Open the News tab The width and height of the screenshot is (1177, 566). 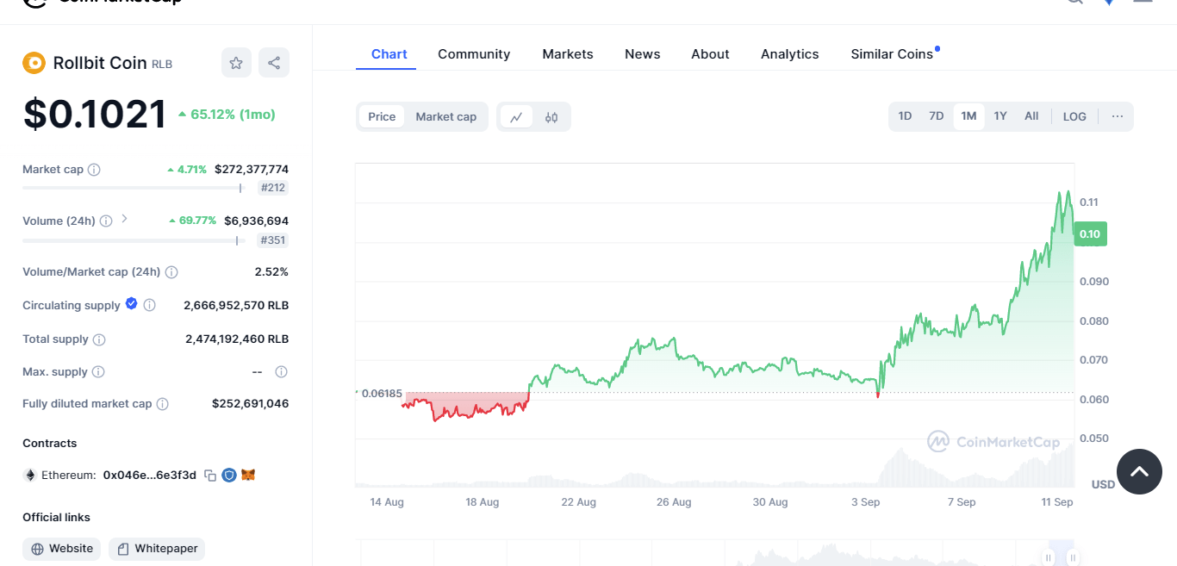point(643,54)
